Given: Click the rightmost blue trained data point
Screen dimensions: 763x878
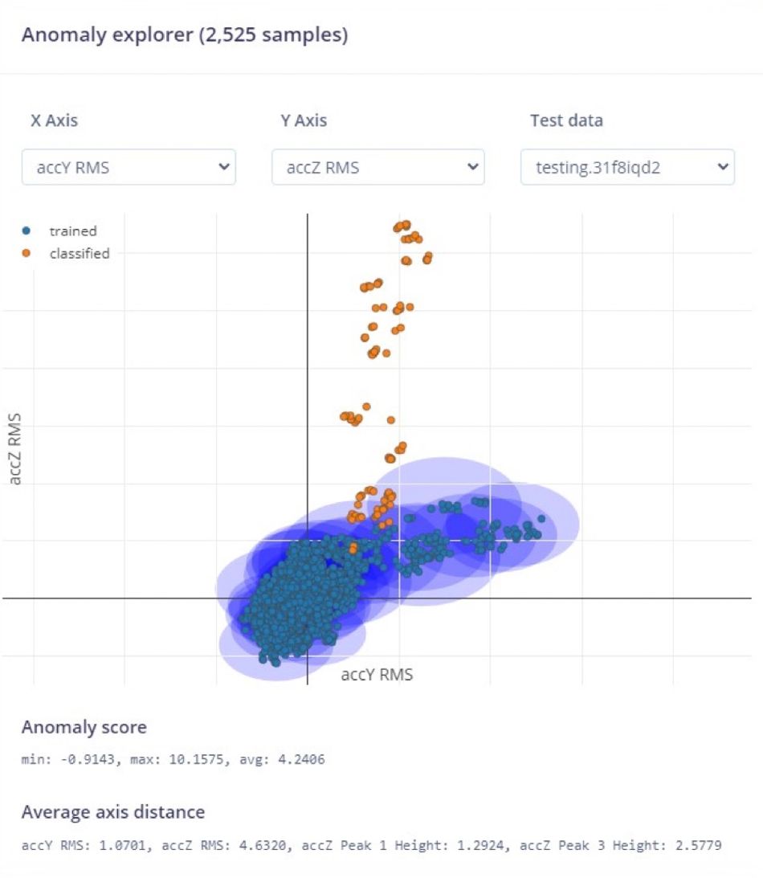Looking at the screenshot, I should (541, 518).
